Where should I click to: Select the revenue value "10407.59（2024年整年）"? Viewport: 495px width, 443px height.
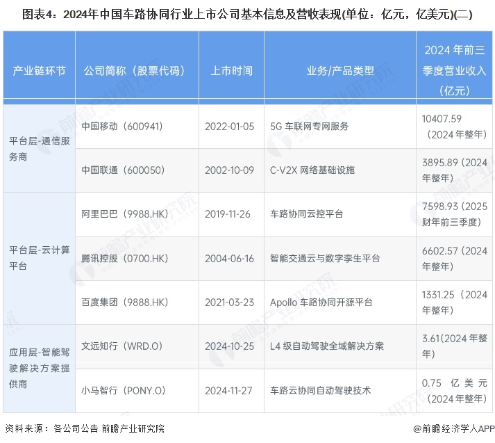click(x=455, y=127)
